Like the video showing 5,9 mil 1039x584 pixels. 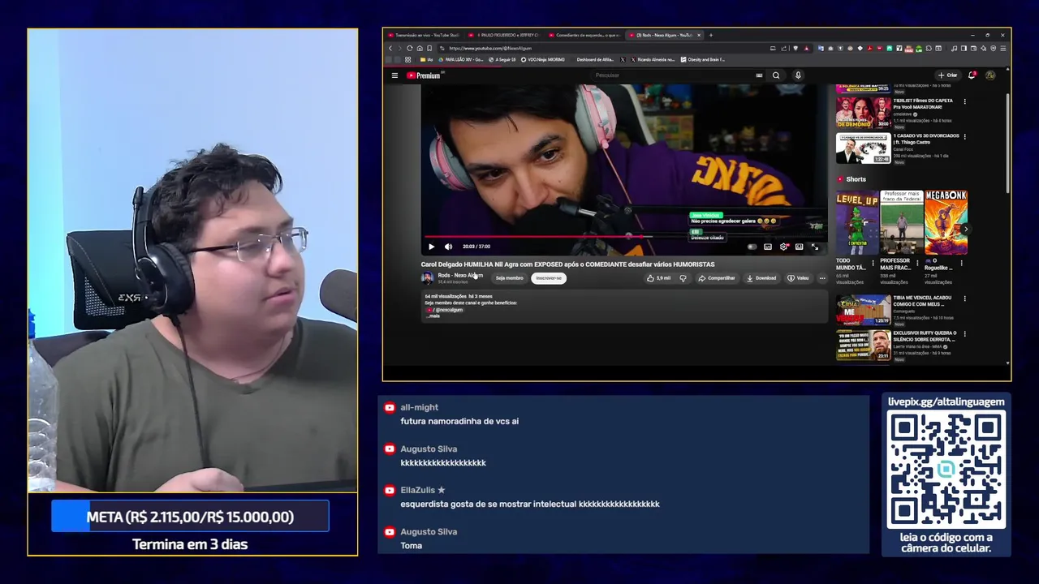(659, 278)
